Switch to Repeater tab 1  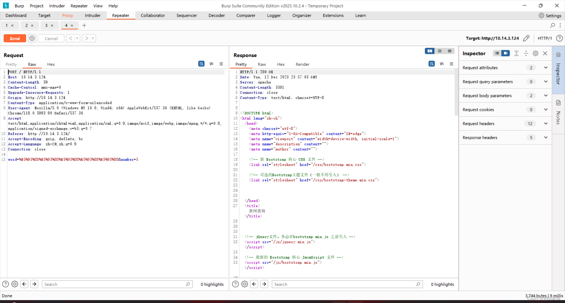[x=7, y=25]
